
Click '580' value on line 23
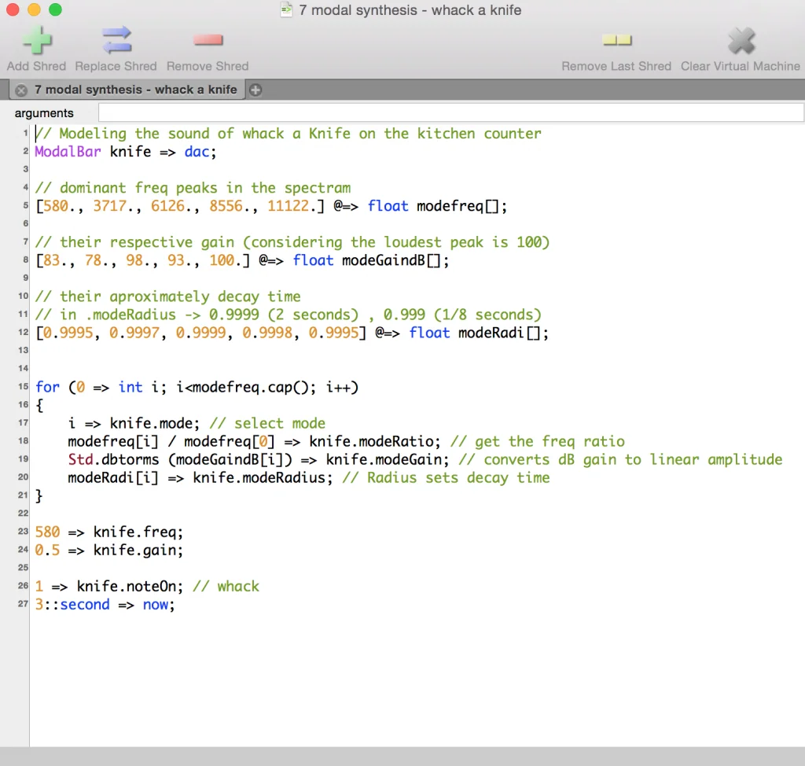tap(47, 532)
